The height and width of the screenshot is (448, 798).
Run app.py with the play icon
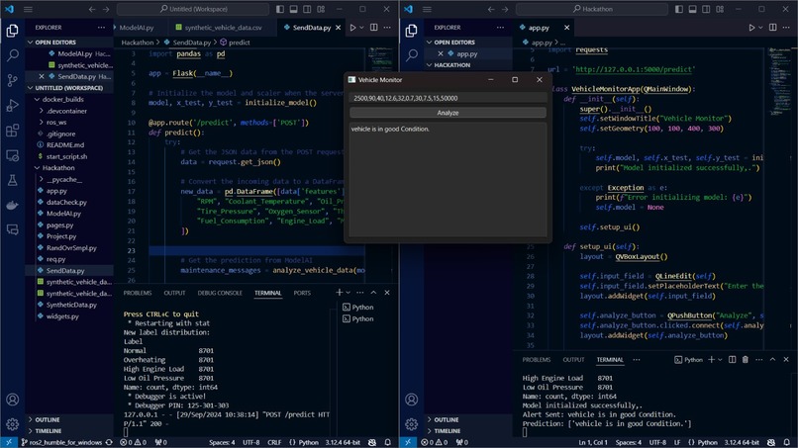tap(751, 28)
